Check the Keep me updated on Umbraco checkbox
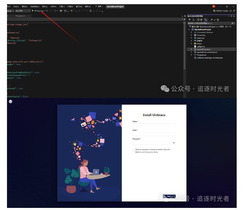 click(134, 151)
